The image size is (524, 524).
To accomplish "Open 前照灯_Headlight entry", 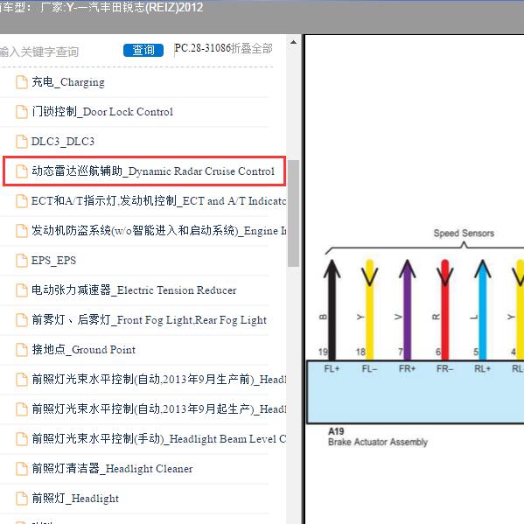I will coord(75,499).
